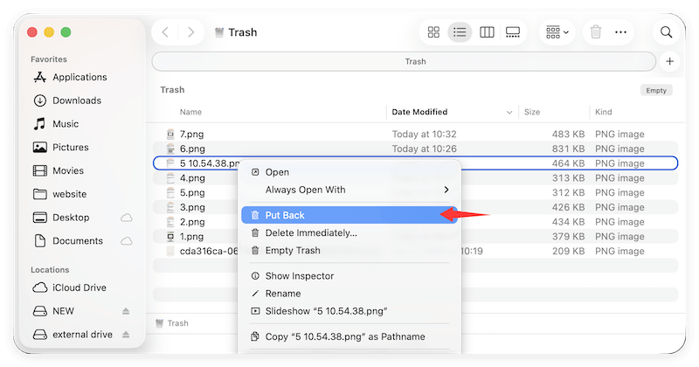This screenshot has width=699, height=367.
Task: Choose Open from the context menu
Action: click(x=349, y=172)
